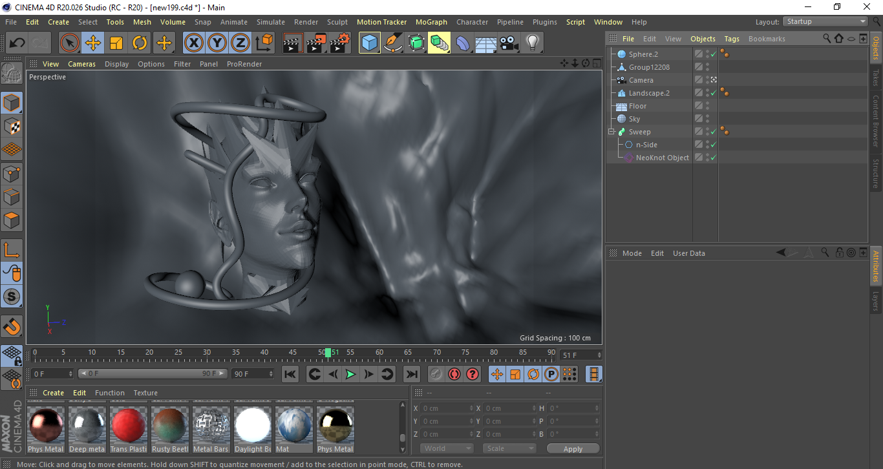Open the Simulate menu
This screenshot has height=469, width=883.
point(270,22)
